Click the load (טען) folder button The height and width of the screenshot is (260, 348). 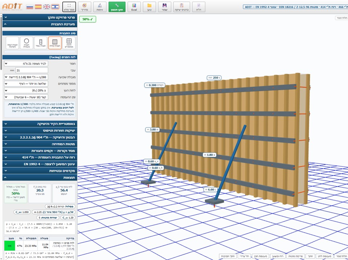(149, 7)
